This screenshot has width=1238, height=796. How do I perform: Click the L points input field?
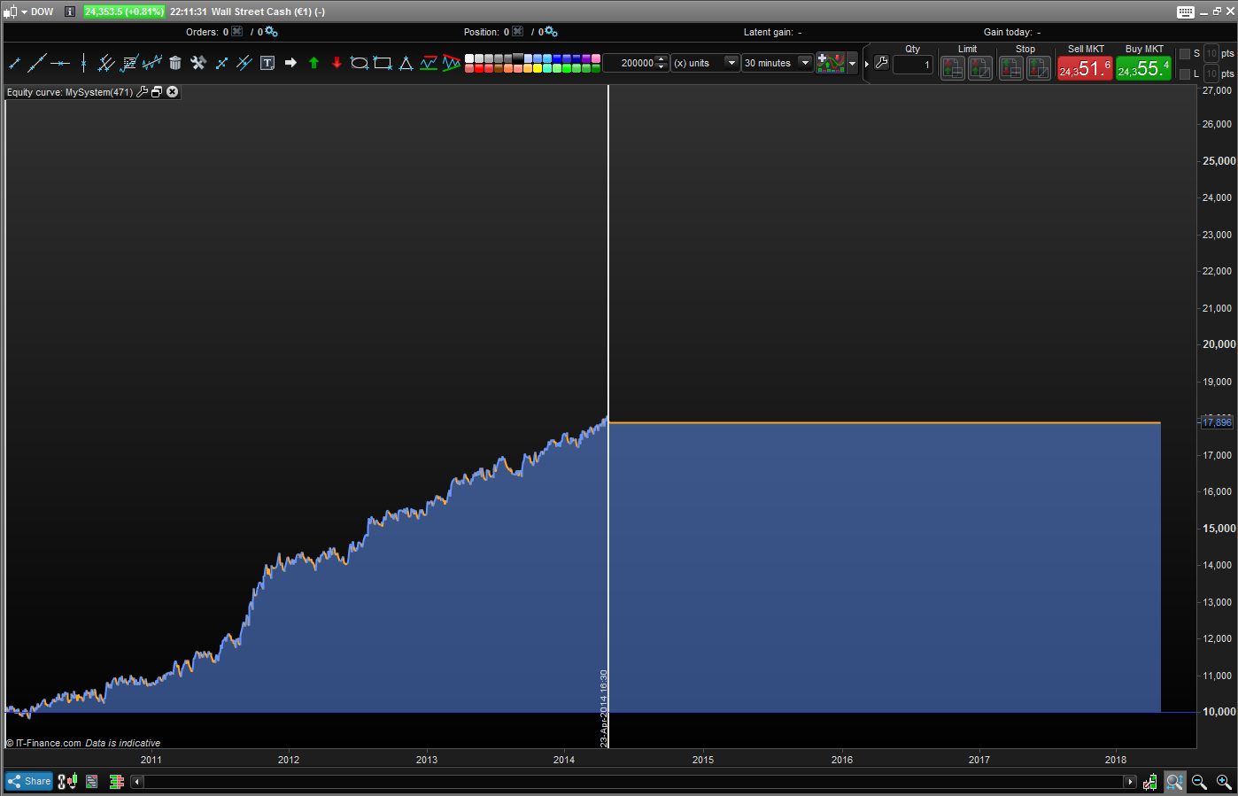[x=1211, y=74]
